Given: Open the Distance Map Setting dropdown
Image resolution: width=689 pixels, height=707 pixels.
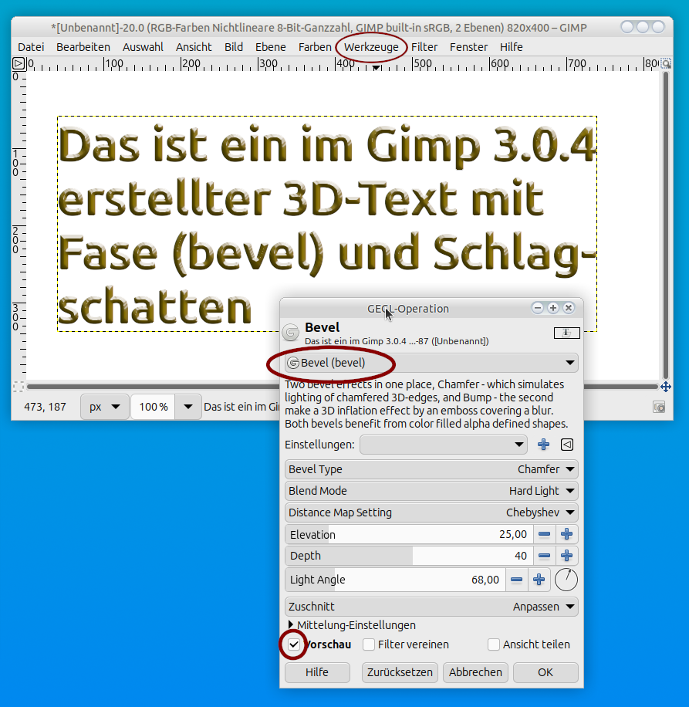Looking at the screenshot, I should [x=431, y=512].
